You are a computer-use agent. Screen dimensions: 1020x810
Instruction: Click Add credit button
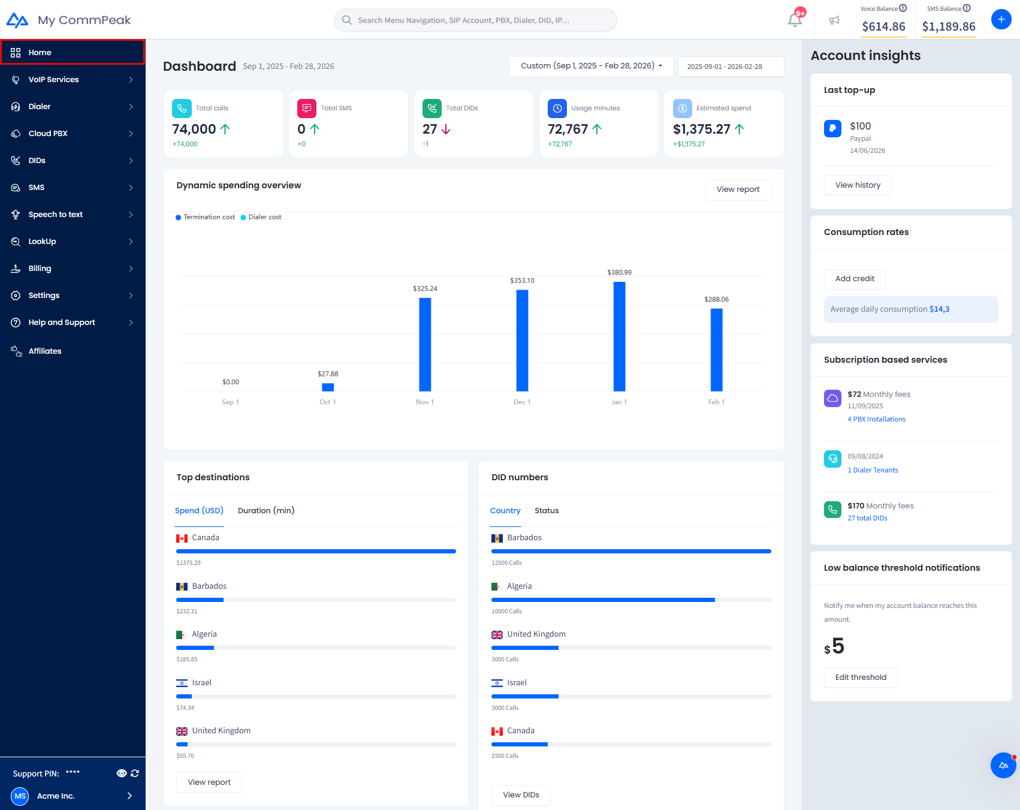click(855, 279)
